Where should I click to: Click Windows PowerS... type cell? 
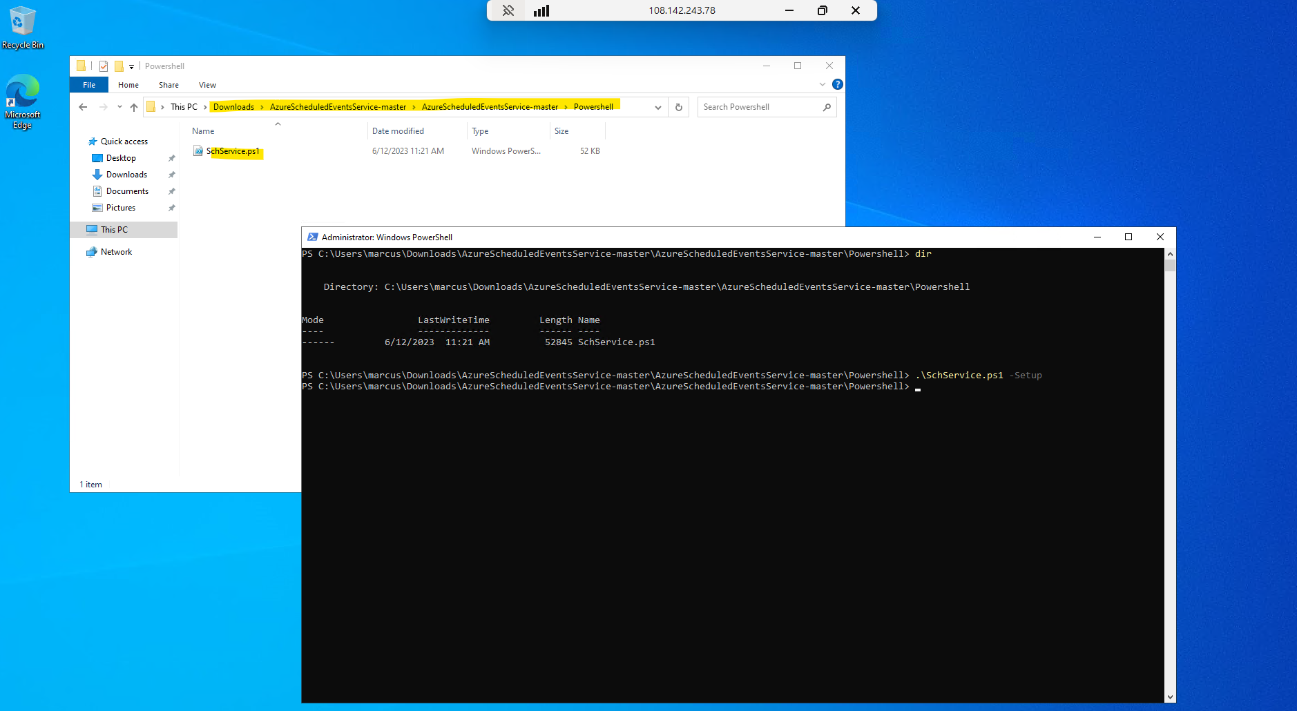tap(506, 151)
